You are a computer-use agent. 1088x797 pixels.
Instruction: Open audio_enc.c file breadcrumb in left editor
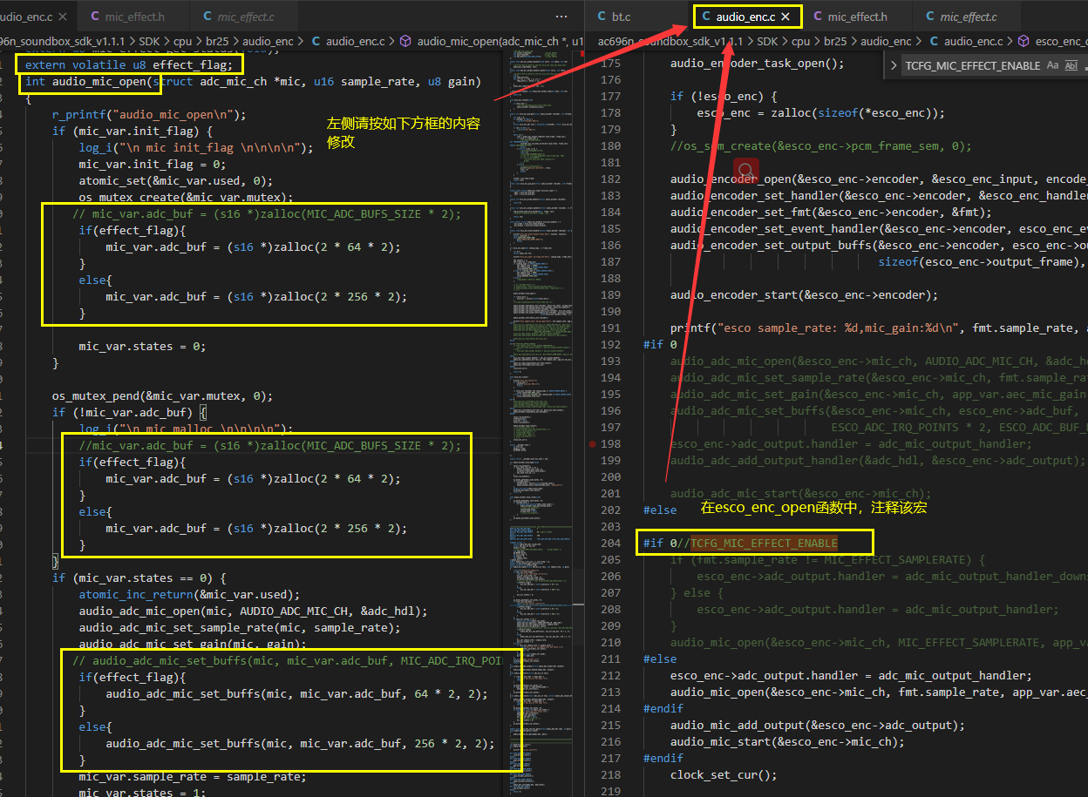(348, 41)
